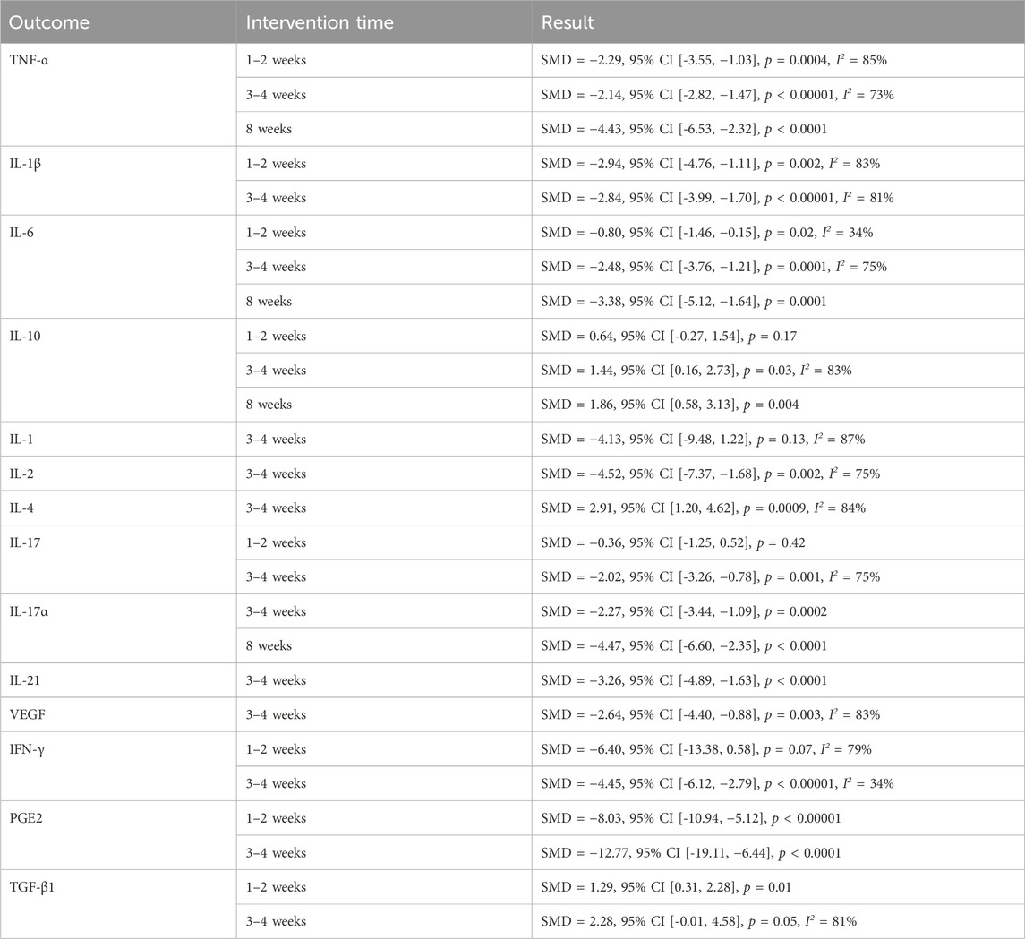
Task: Select the IL-17 outcome cell
Action: point(117,559)
